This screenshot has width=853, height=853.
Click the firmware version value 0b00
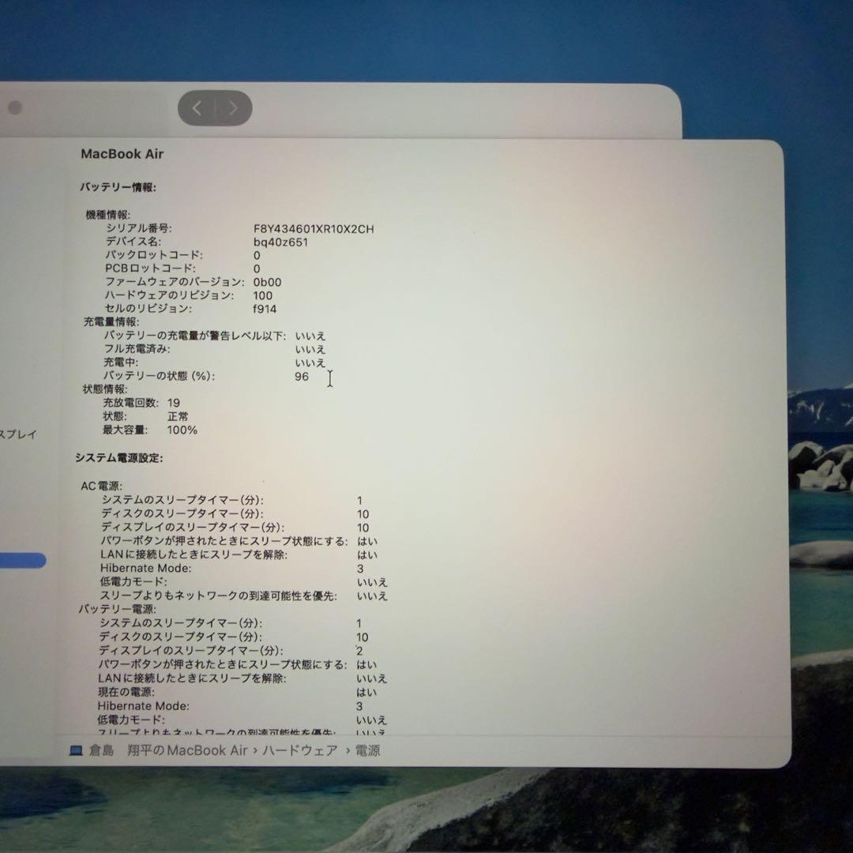(267, 282)
